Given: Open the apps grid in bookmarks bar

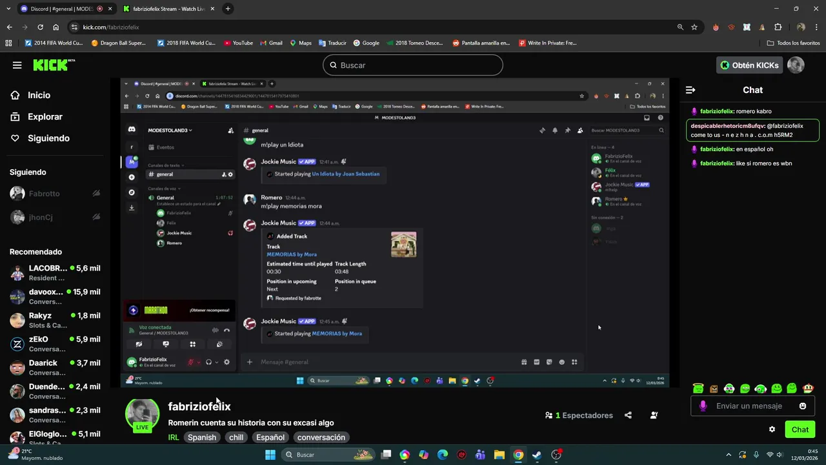Looking at the screenshot, I should [8, 43].
